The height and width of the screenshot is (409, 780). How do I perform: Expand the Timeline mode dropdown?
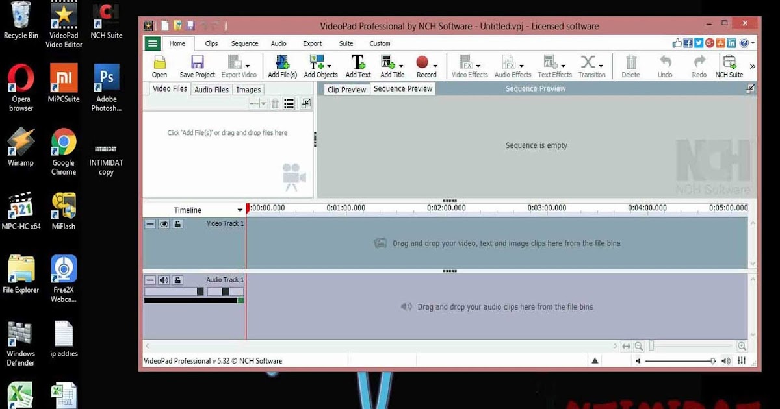(240, 210)
